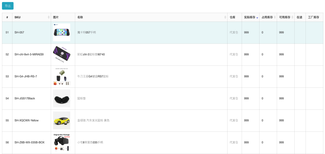The width and height of the screenshot is (325, 154).
Task: Click product name 鼠标垫 in row 54
Action: coord(81,98)
